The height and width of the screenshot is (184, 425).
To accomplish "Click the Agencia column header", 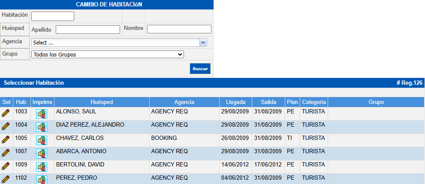I will click(x=184, y=102).
